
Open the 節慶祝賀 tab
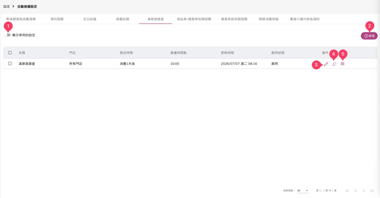(123, 19)
